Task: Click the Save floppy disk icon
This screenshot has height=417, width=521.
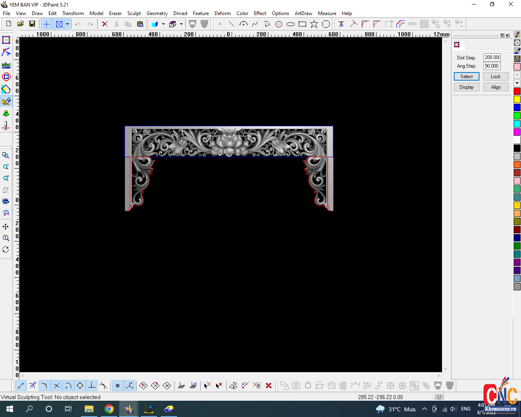Action: point(32,24)
